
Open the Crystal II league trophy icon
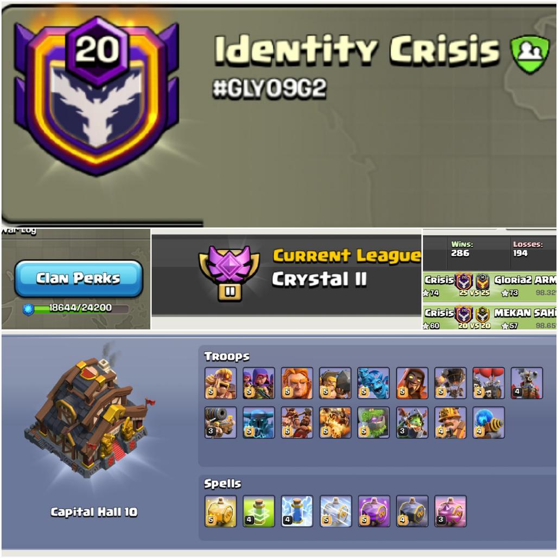point(230,274)
